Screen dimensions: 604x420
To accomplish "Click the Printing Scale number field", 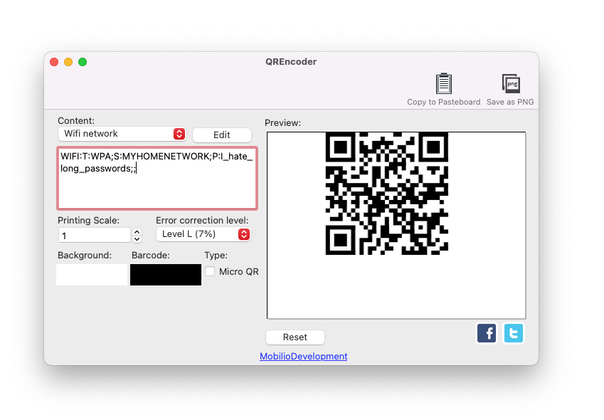I will point(95,235).
